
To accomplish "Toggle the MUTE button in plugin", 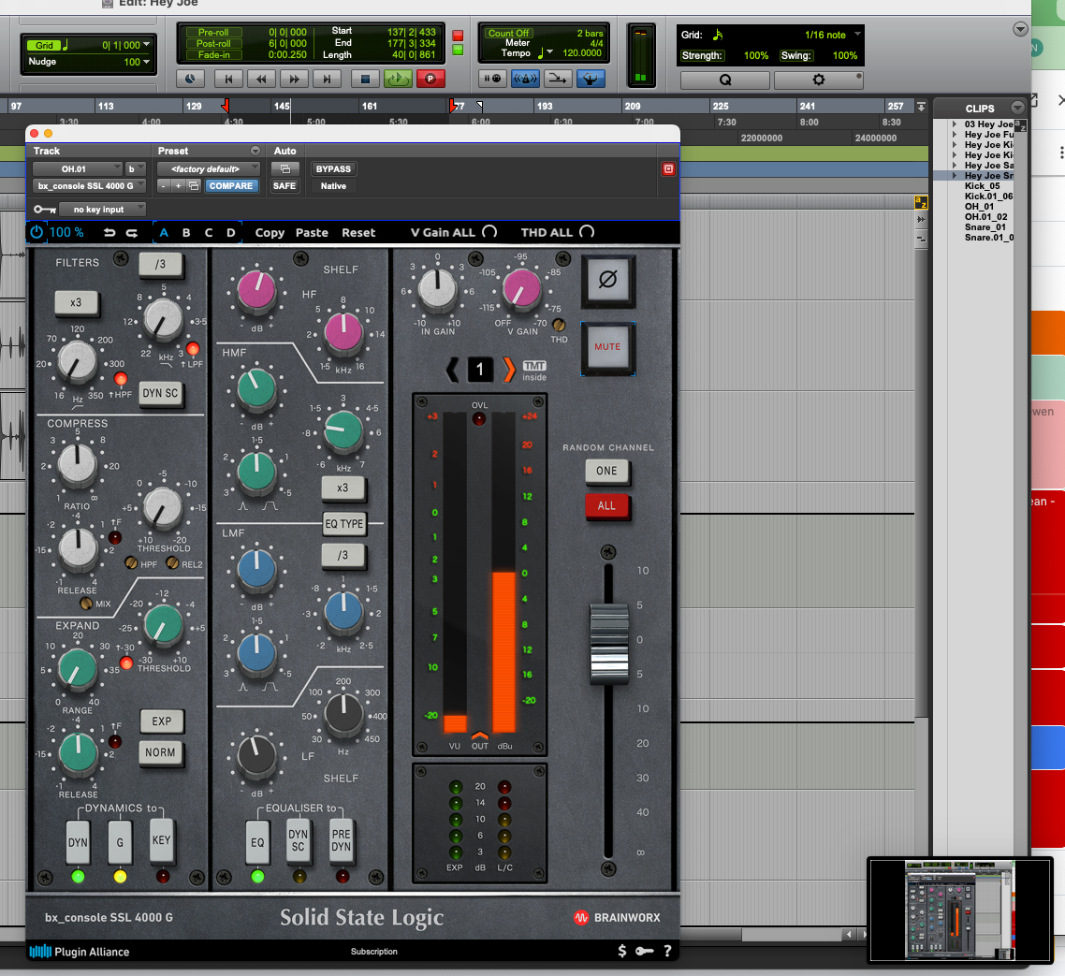I will (607, 347).
